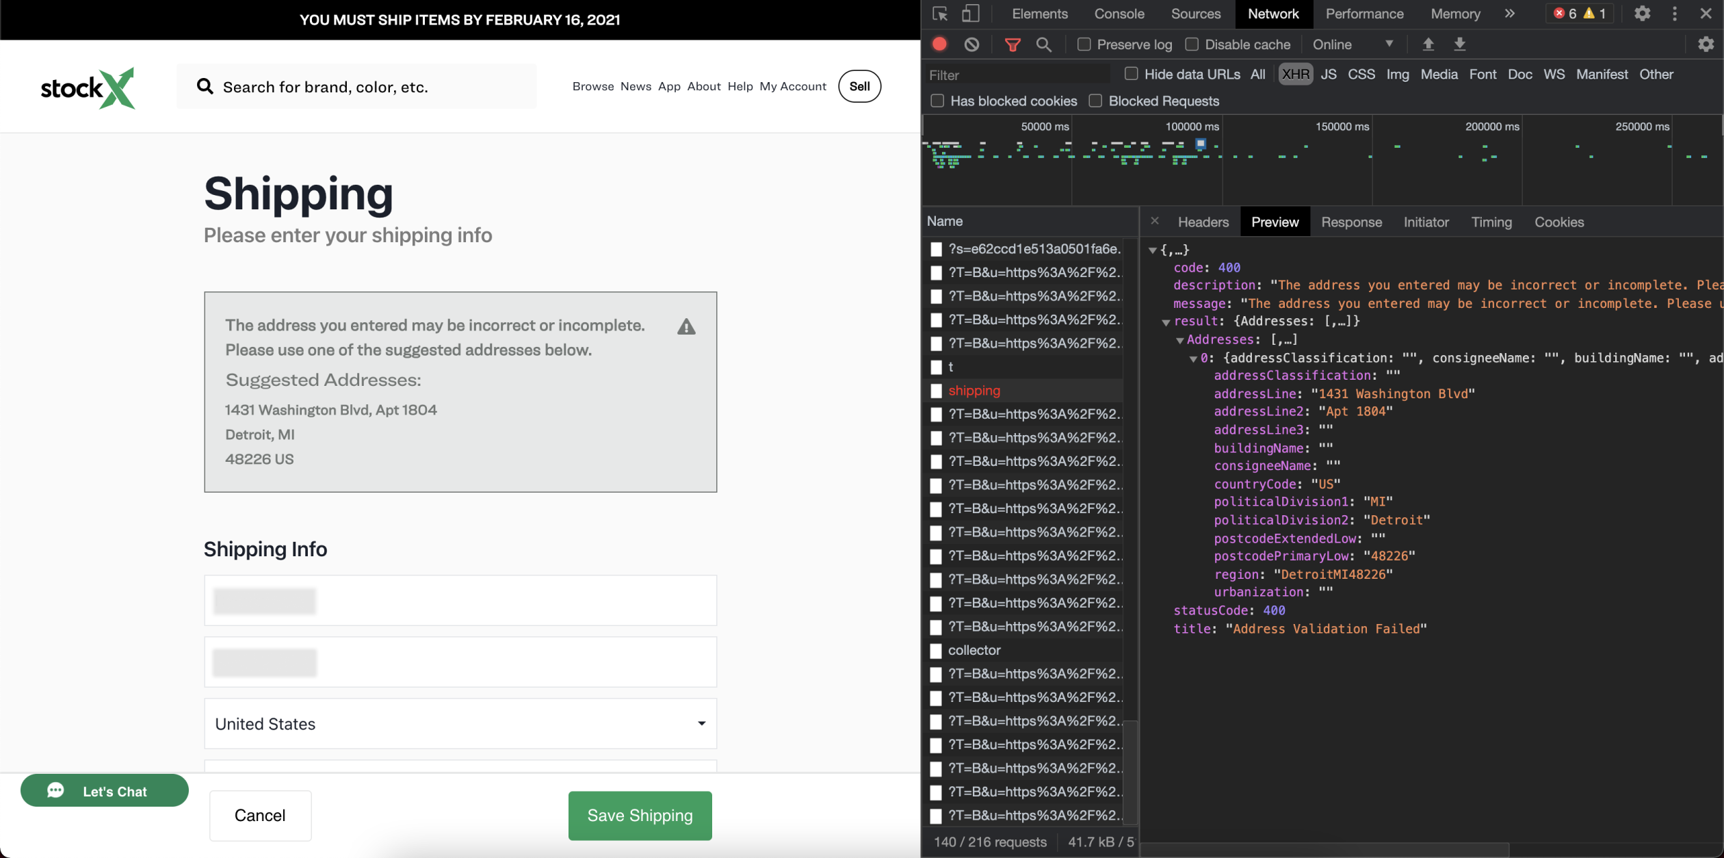
Task: Click the errors and warnings counter
Action: click(1580, 14)
